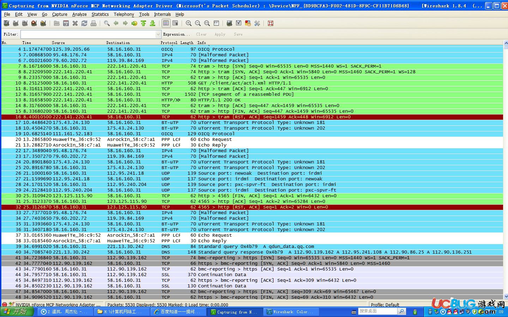Image resolution: width=508 pixels, height=317 pixels.
Task: Select packet 16 RST, ACK red row
Action: 252,117
